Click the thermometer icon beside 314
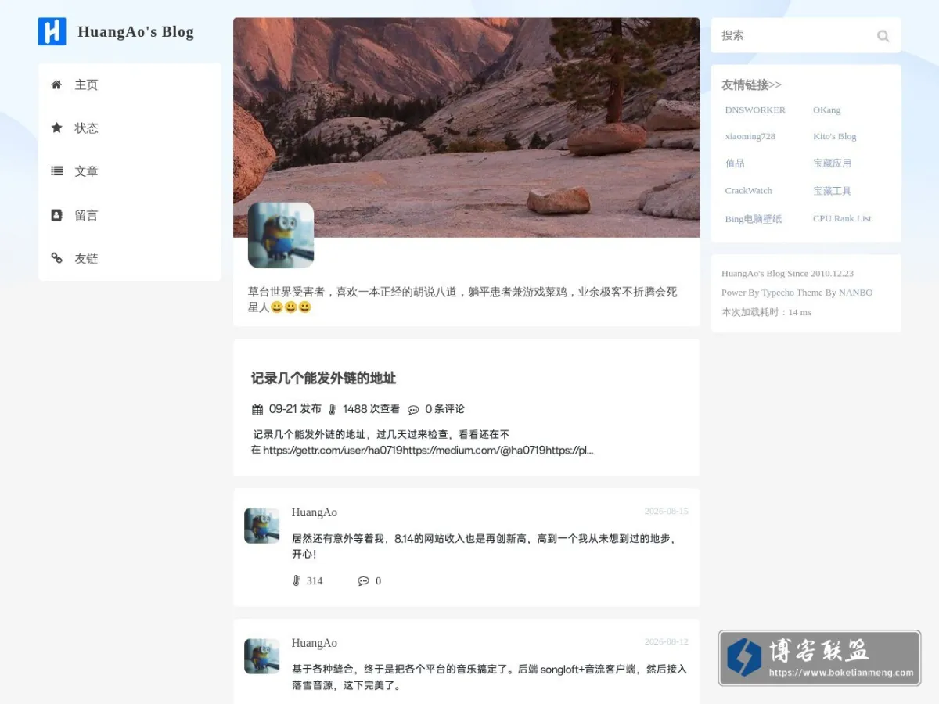The image size is (939, 704). point(296,580)
